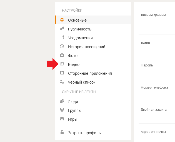
Task: Open История посещений settings
Action: tap(93, 47)
